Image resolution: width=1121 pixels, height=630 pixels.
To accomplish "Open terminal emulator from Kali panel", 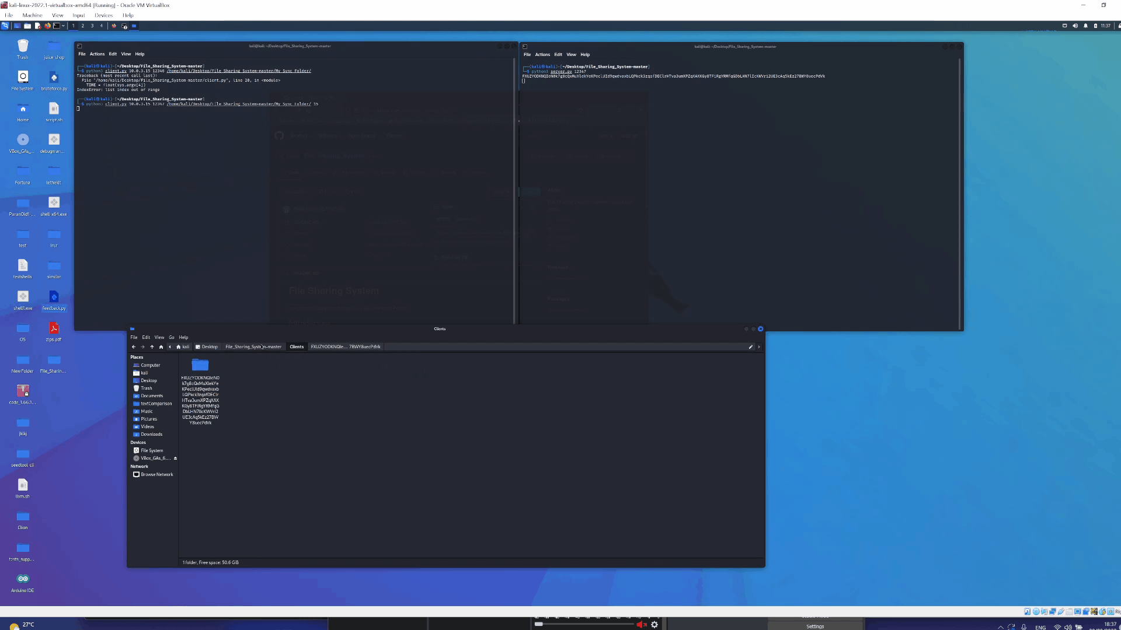I will pos(57,26).
